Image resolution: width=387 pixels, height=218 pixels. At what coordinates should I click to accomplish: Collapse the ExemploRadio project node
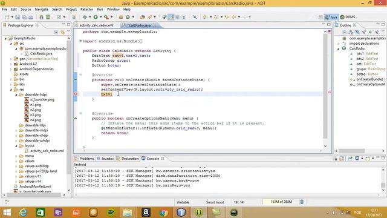click(5, 39)
